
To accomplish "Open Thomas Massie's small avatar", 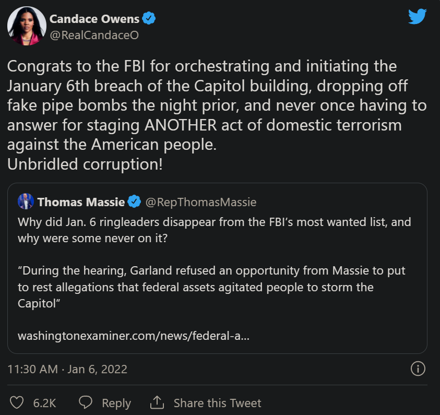I will point(26,201).
